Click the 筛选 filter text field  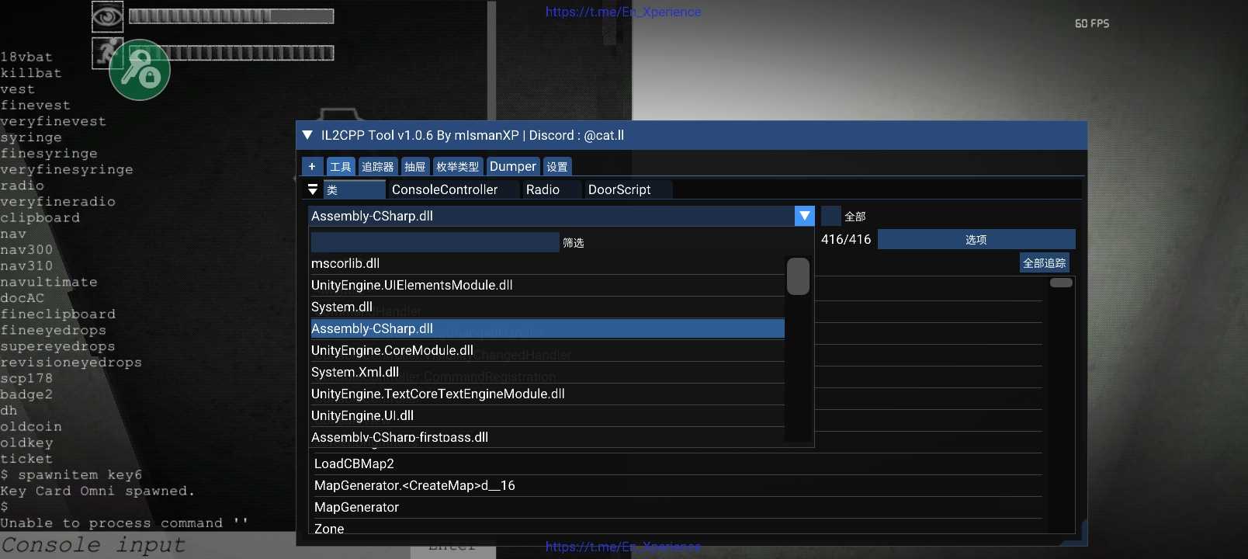click(435, 242)
